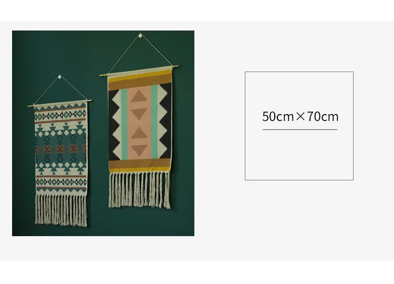Select the square size option box
Screen dimensions: 394x284
tap(299, 126)
